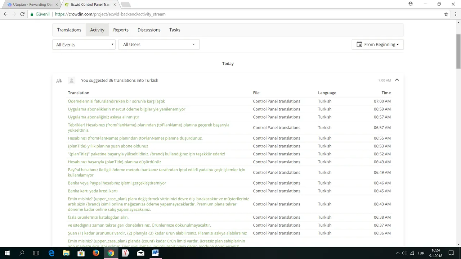Reload the page with refresh icon
This screenshot has height=259, width=461.
[22, 14]
